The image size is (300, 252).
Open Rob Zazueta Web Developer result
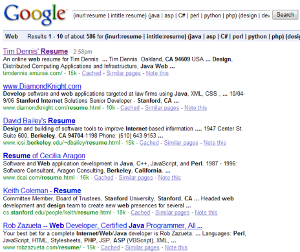pyautogui.click(x=103, y=226)
